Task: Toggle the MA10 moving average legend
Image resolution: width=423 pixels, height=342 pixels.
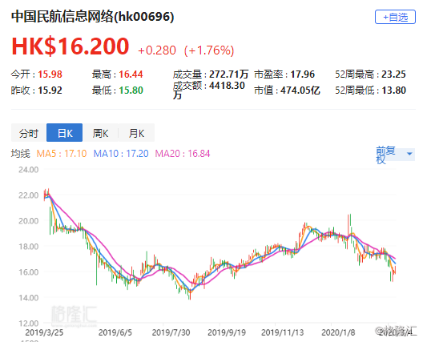Action: tap(121, 154)
